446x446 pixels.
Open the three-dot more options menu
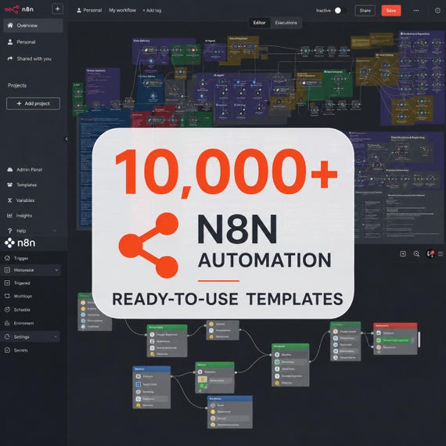pos(416,10)
